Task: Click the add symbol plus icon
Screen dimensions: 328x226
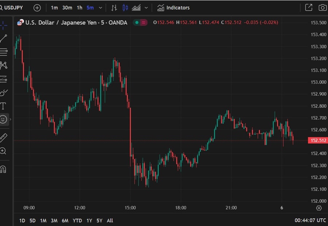Action: (37, 8)
